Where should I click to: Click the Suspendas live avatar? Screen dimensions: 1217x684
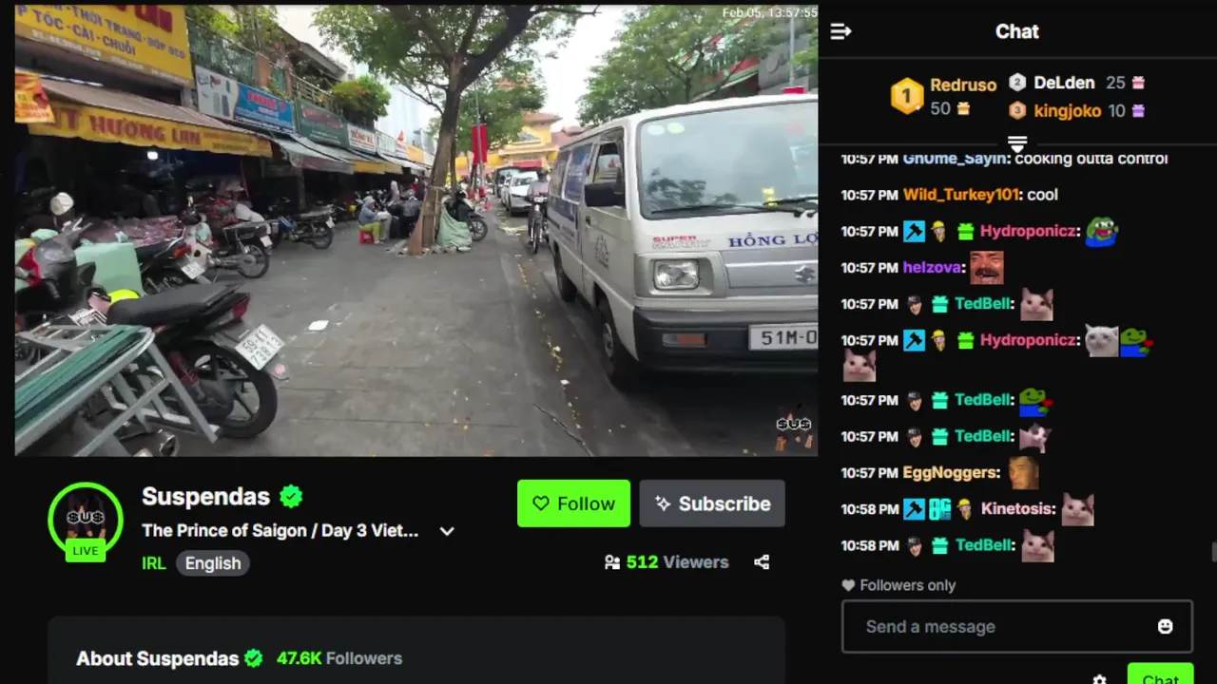[86, 521]
